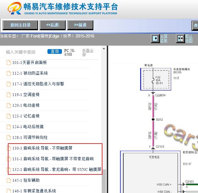The width and height of the screenshot is (198, 193).
Task: Open 124-1 电动后视镜
Action: coord(28,127)
